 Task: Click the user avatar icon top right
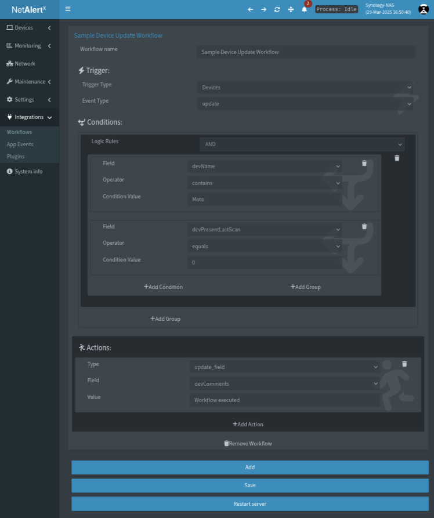tap(423, 9)
